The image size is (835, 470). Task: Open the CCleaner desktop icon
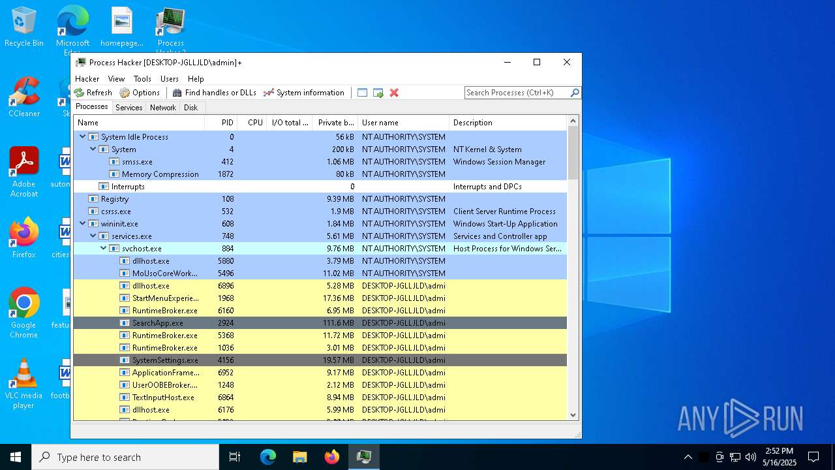point(24,97)
